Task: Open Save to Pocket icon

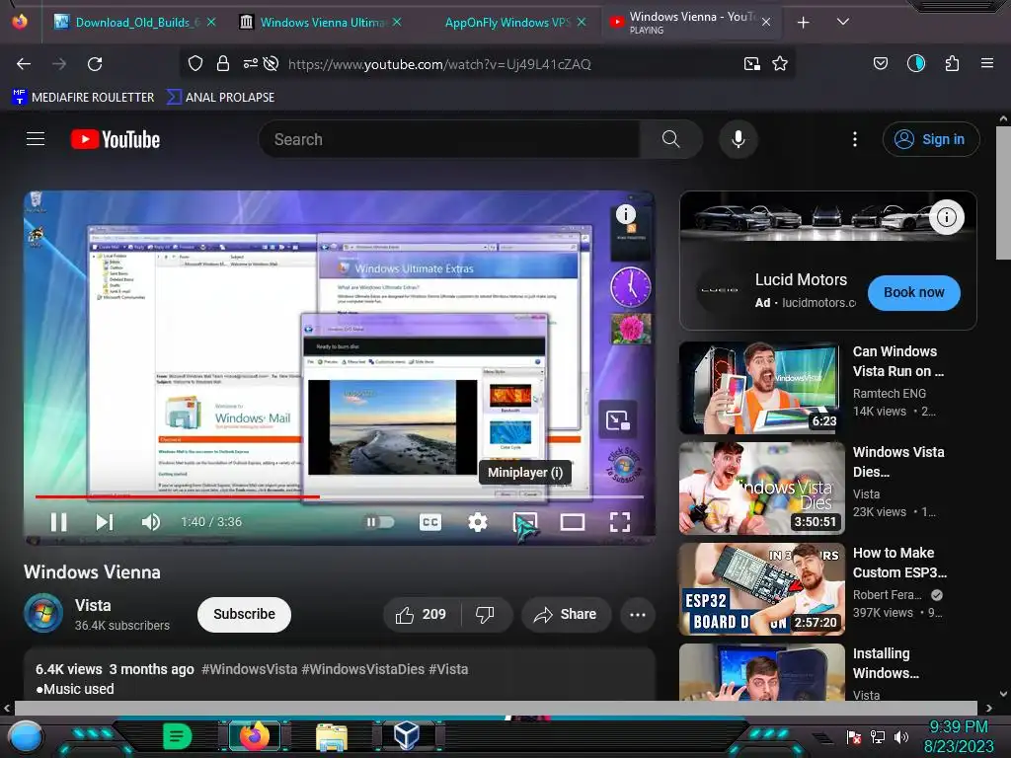Action: coord(880,63)
